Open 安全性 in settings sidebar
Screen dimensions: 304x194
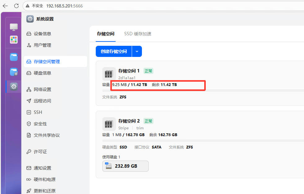click(55, 124)
